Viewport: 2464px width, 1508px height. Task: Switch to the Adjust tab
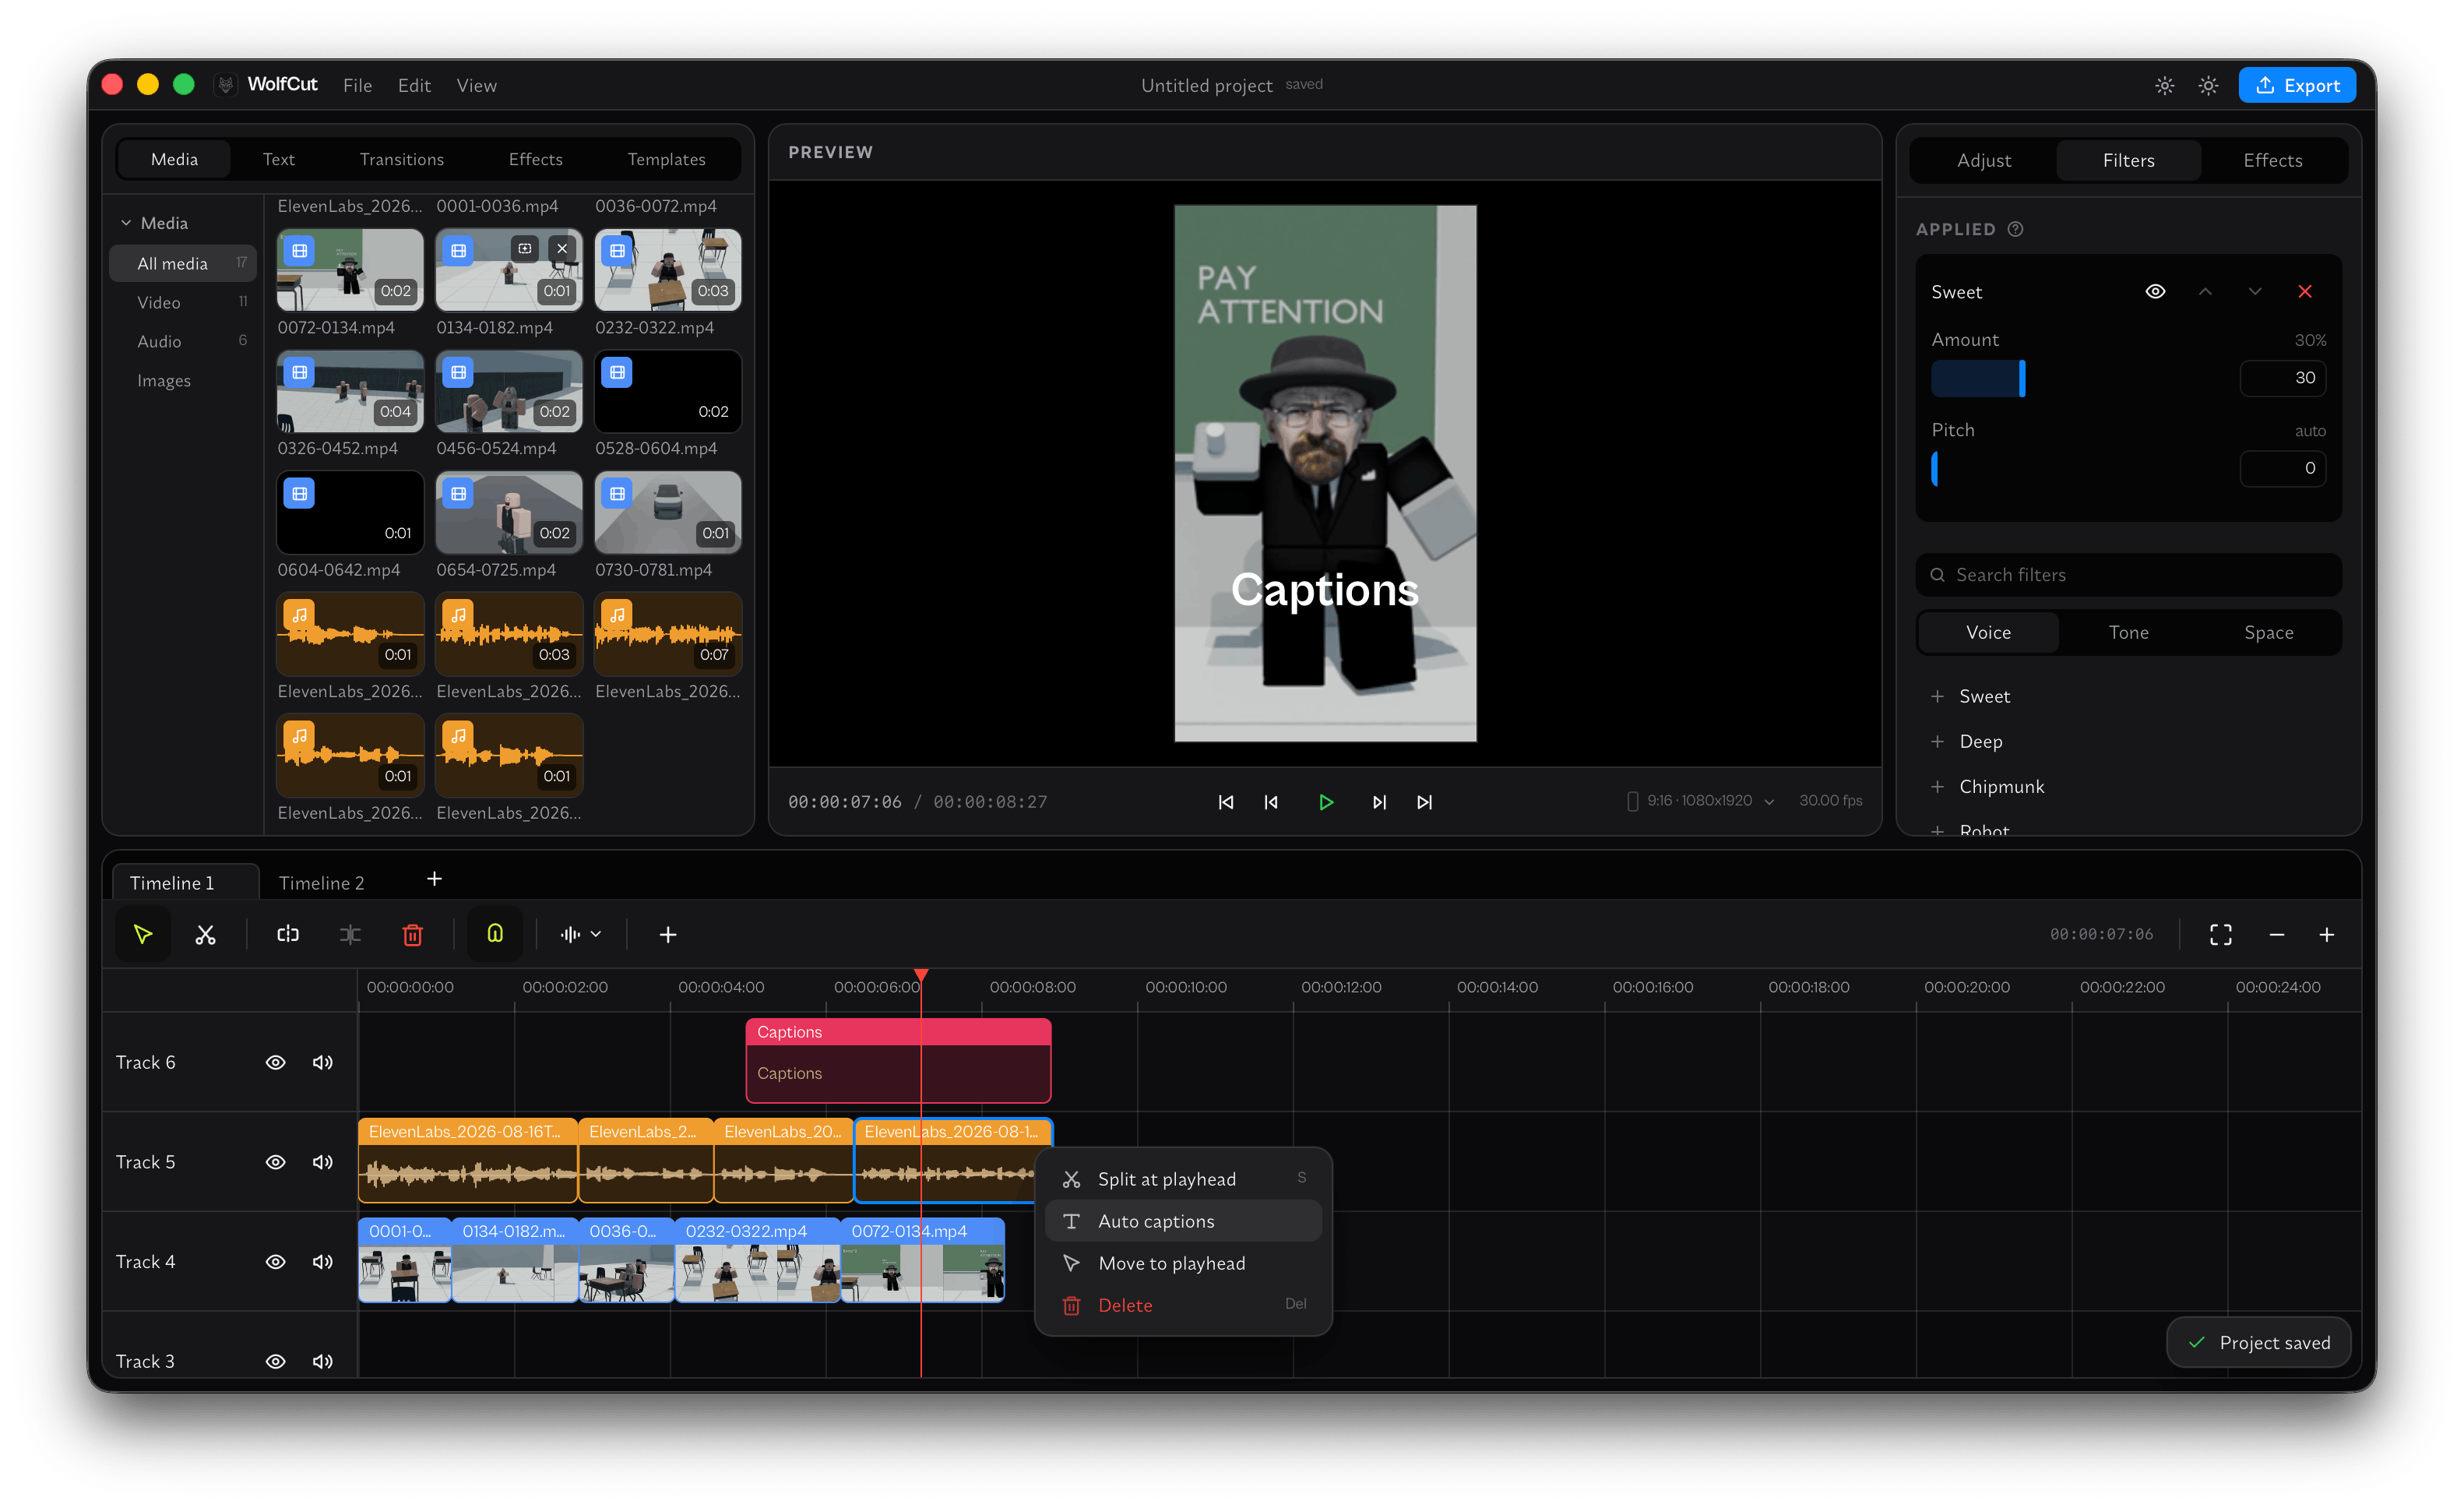click(x=1984, y=160)
